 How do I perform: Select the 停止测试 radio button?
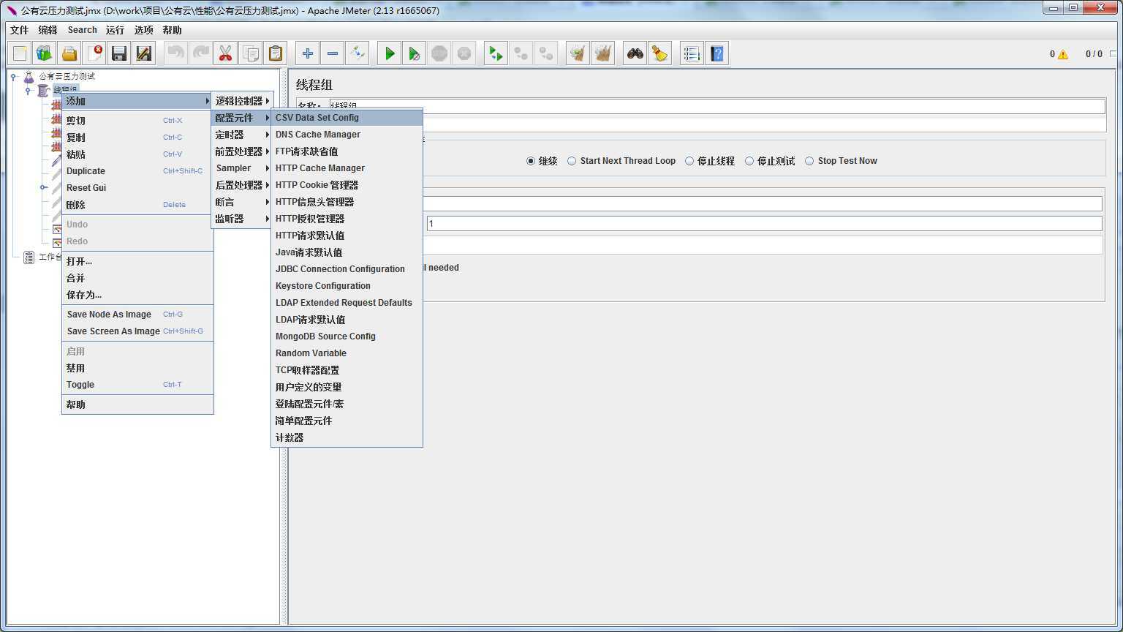tap(749, 161)
